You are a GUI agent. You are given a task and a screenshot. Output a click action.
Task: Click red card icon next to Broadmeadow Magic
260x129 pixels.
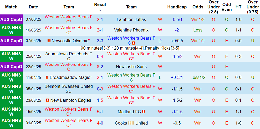47,77
